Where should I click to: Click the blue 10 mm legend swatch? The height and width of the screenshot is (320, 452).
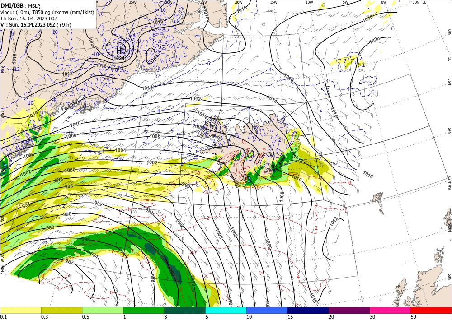tap(267, 310)
